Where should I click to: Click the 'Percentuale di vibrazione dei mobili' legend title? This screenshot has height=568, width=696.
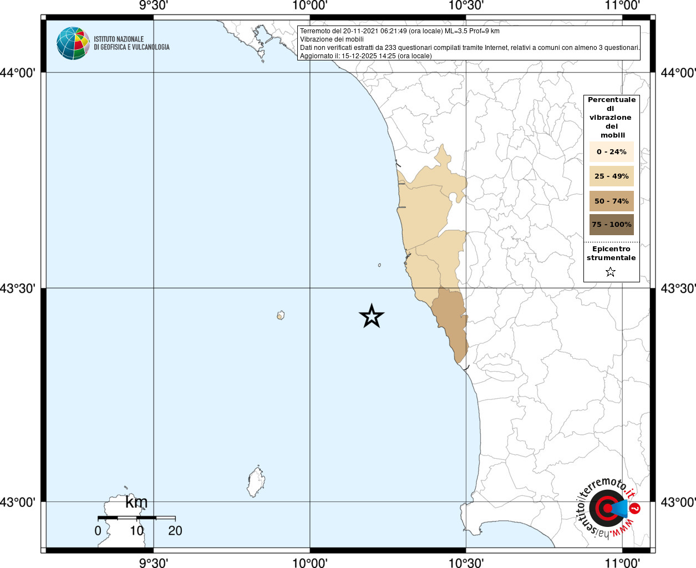click(612, 117)
